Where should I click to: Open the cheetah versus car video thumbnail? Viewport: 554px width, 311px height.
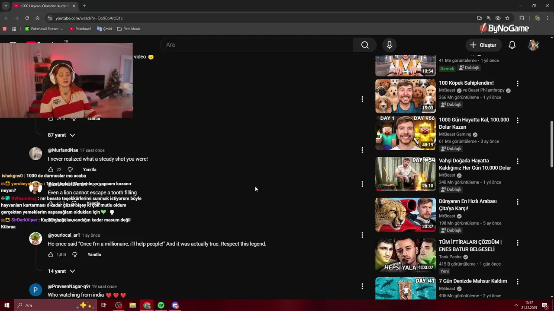click(x=406, y=215)
